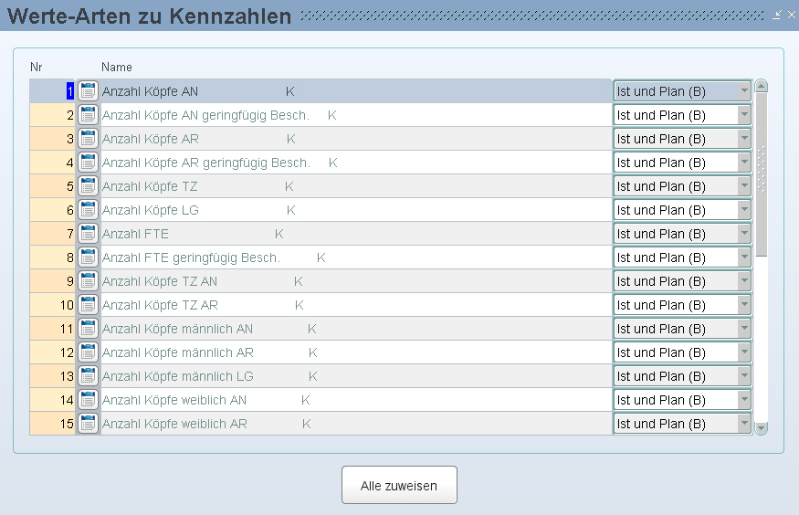The width and height of the screenshot is (799, 515).
Task: Click the notepad icon beside Anzahl Köpfe TZ
Action: (88, 186)
